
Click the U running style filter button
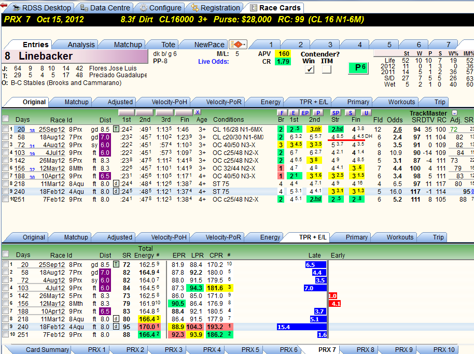pyautogui.click(x=366, y=112)
